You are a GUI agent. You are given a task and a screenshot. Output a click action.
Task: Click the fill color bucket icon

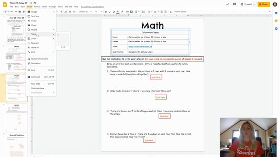tap(62, 12)
